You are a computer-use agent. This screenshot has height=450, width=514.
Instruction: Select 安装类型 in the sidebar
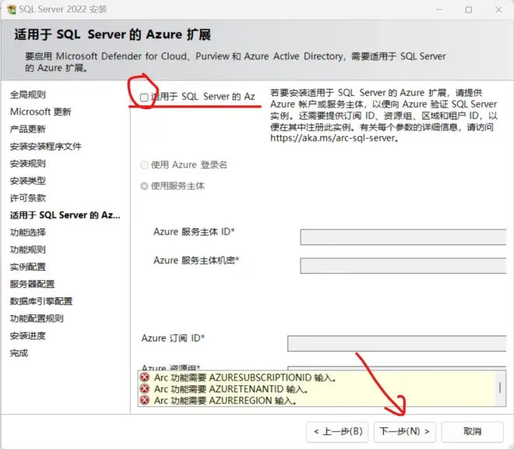click(28, 181)
